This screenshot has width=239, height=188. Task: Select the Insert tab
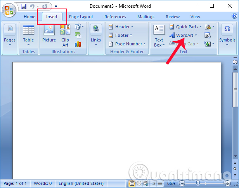52,17
